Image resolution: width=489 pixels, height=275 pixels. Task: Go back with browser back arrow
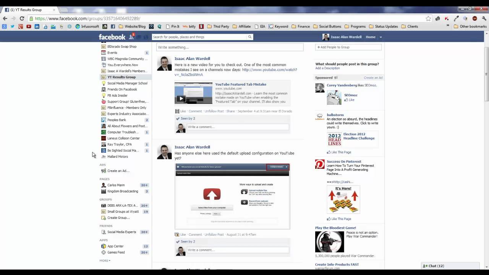coord(5,18)
